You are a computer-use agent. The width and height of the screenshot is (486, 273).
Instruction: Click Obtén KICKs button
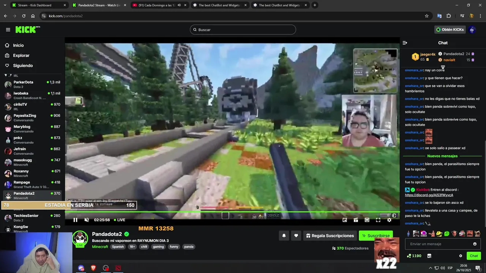450,30
